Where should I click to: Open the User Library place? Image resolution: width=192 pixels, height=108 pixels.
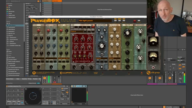click(x=11, y=57)
